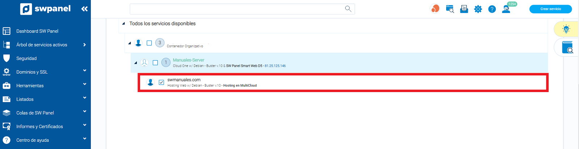
Task: Click the swmanuales.com user avatar icon
Action: (151, 82)
